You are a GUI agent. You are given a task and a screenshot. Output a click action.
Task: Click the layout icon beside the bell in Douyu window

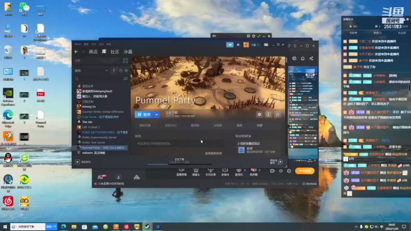click(294, 59)
